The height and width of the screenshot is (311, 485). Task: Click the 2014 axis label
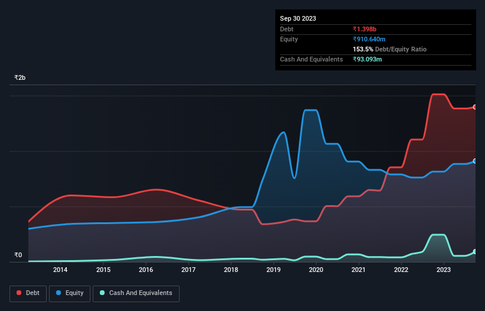[60, 270]
